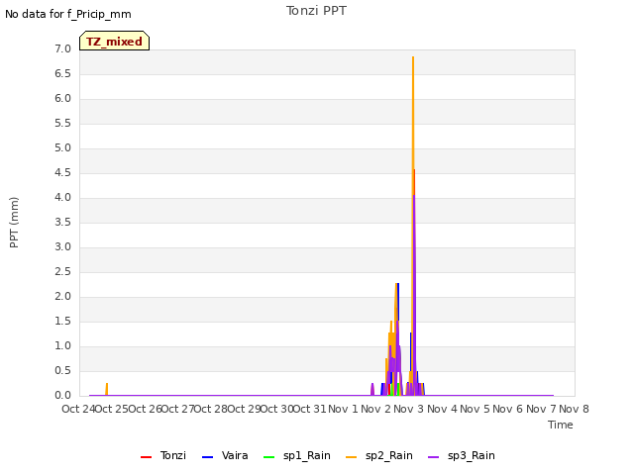Click the 5.5 y-axis tick label
The width and height of the screenshot is (634, 475).
[62, 124]
